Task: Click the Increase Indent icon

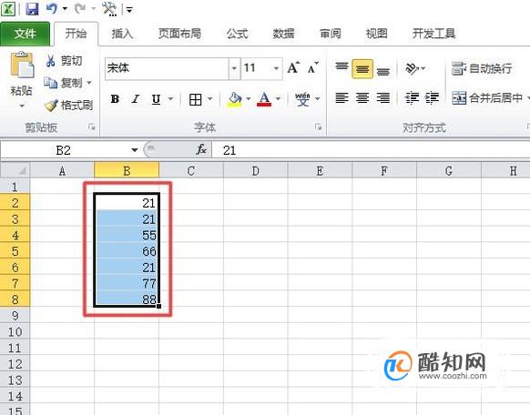Action: click(x=432, y=98)
